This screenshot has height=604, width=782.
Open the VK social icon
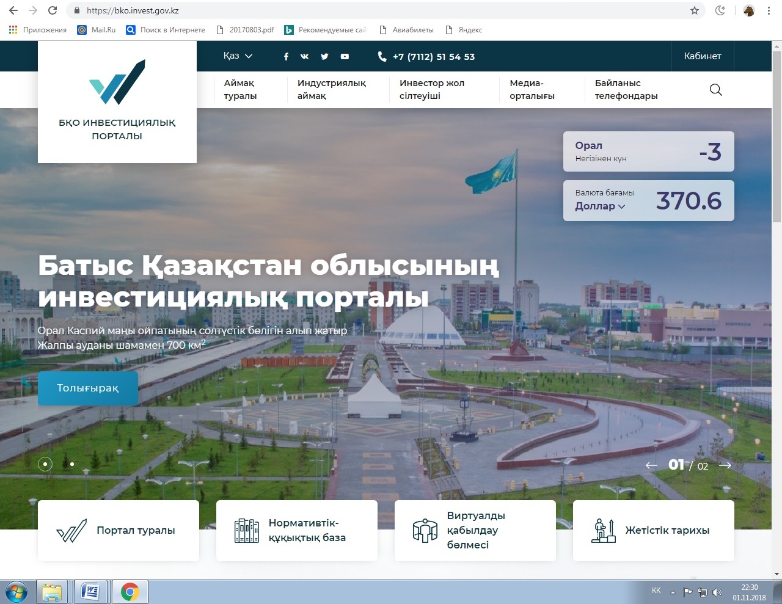305,57
